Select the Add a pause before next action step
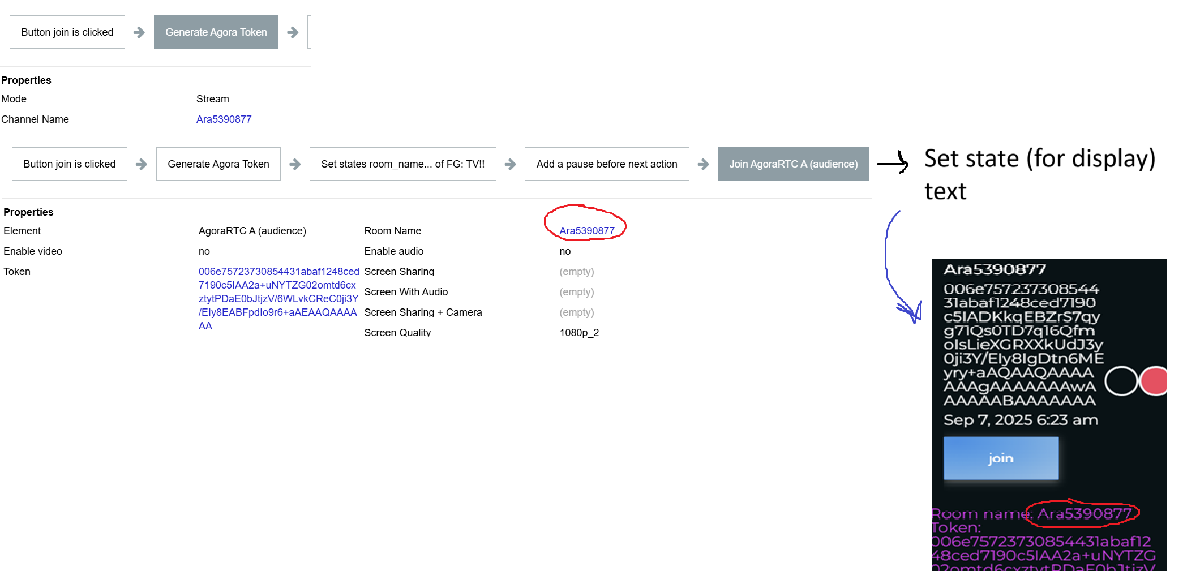Image resolution: width=1183 pixels, height=575 pixels. [x=606, y=164]
